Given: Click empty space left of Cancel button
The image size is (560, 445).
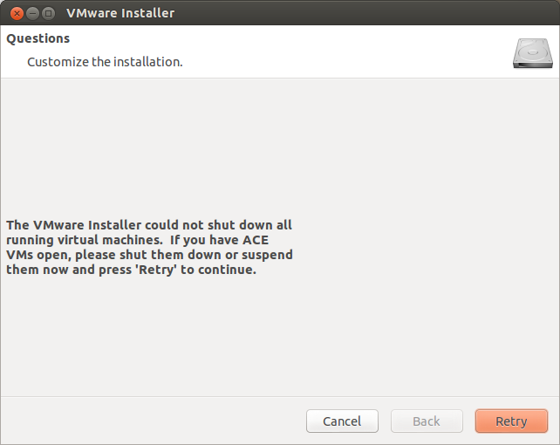Looking at the screenshot, I should [x=154, y=421].
